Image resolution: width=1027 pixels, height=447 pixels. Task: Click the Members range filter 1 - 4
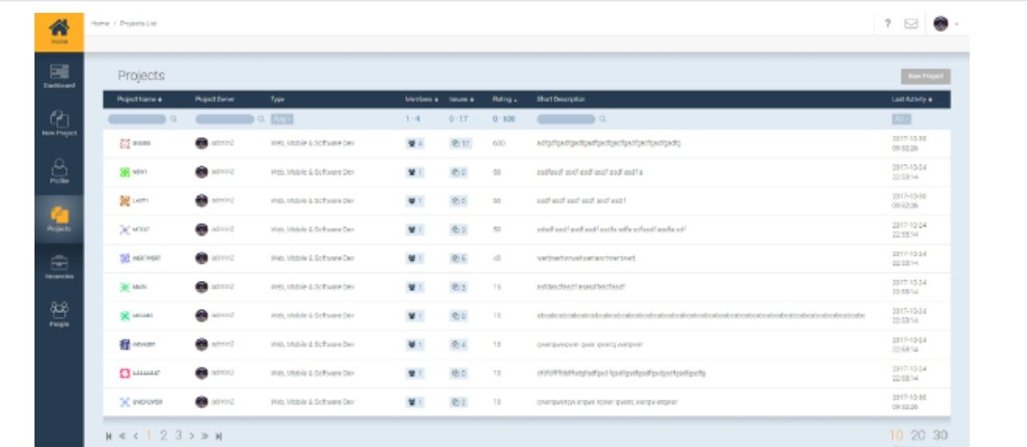click(413, 119)
